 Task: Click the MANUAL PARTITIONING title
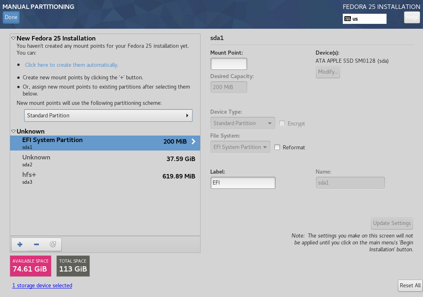(38, 7)
